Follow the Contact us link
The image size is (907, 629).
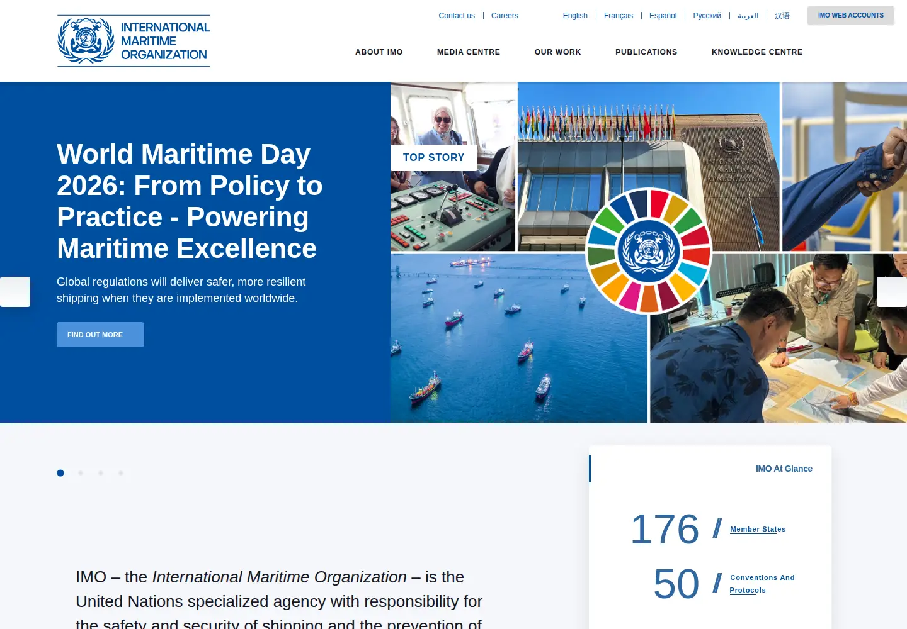457,16
